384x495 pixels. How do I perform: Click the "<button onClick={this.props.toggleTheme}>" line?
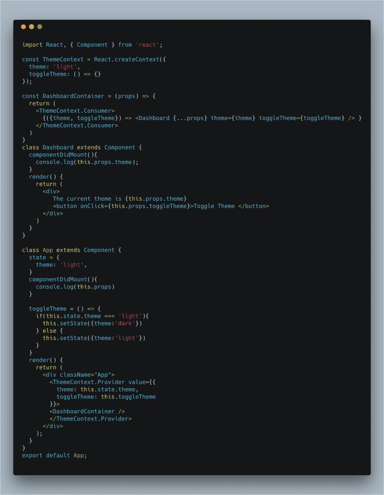click(161, 206)
